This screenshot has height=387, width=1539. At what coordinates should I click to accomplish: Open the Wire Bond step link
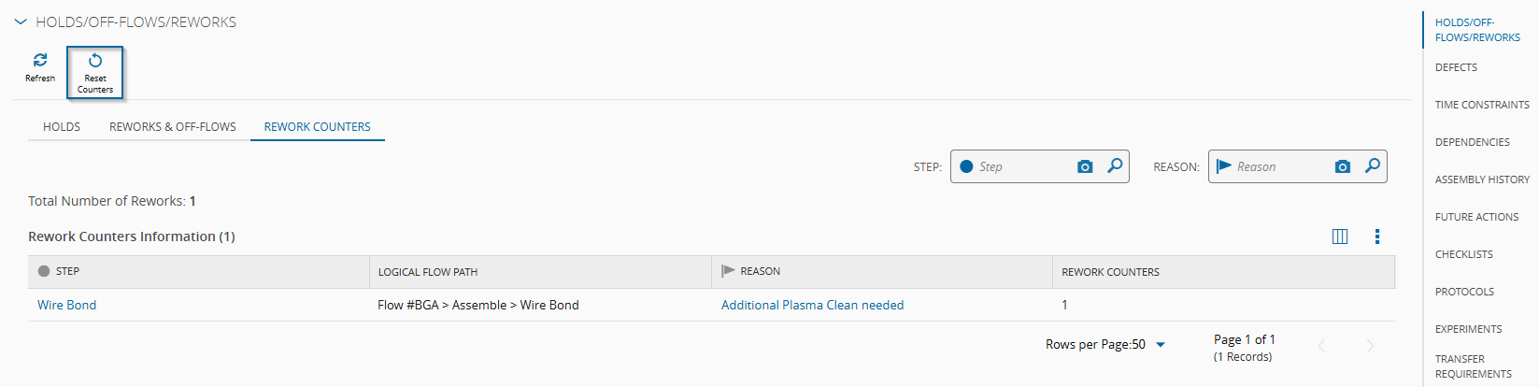point(66,305)
